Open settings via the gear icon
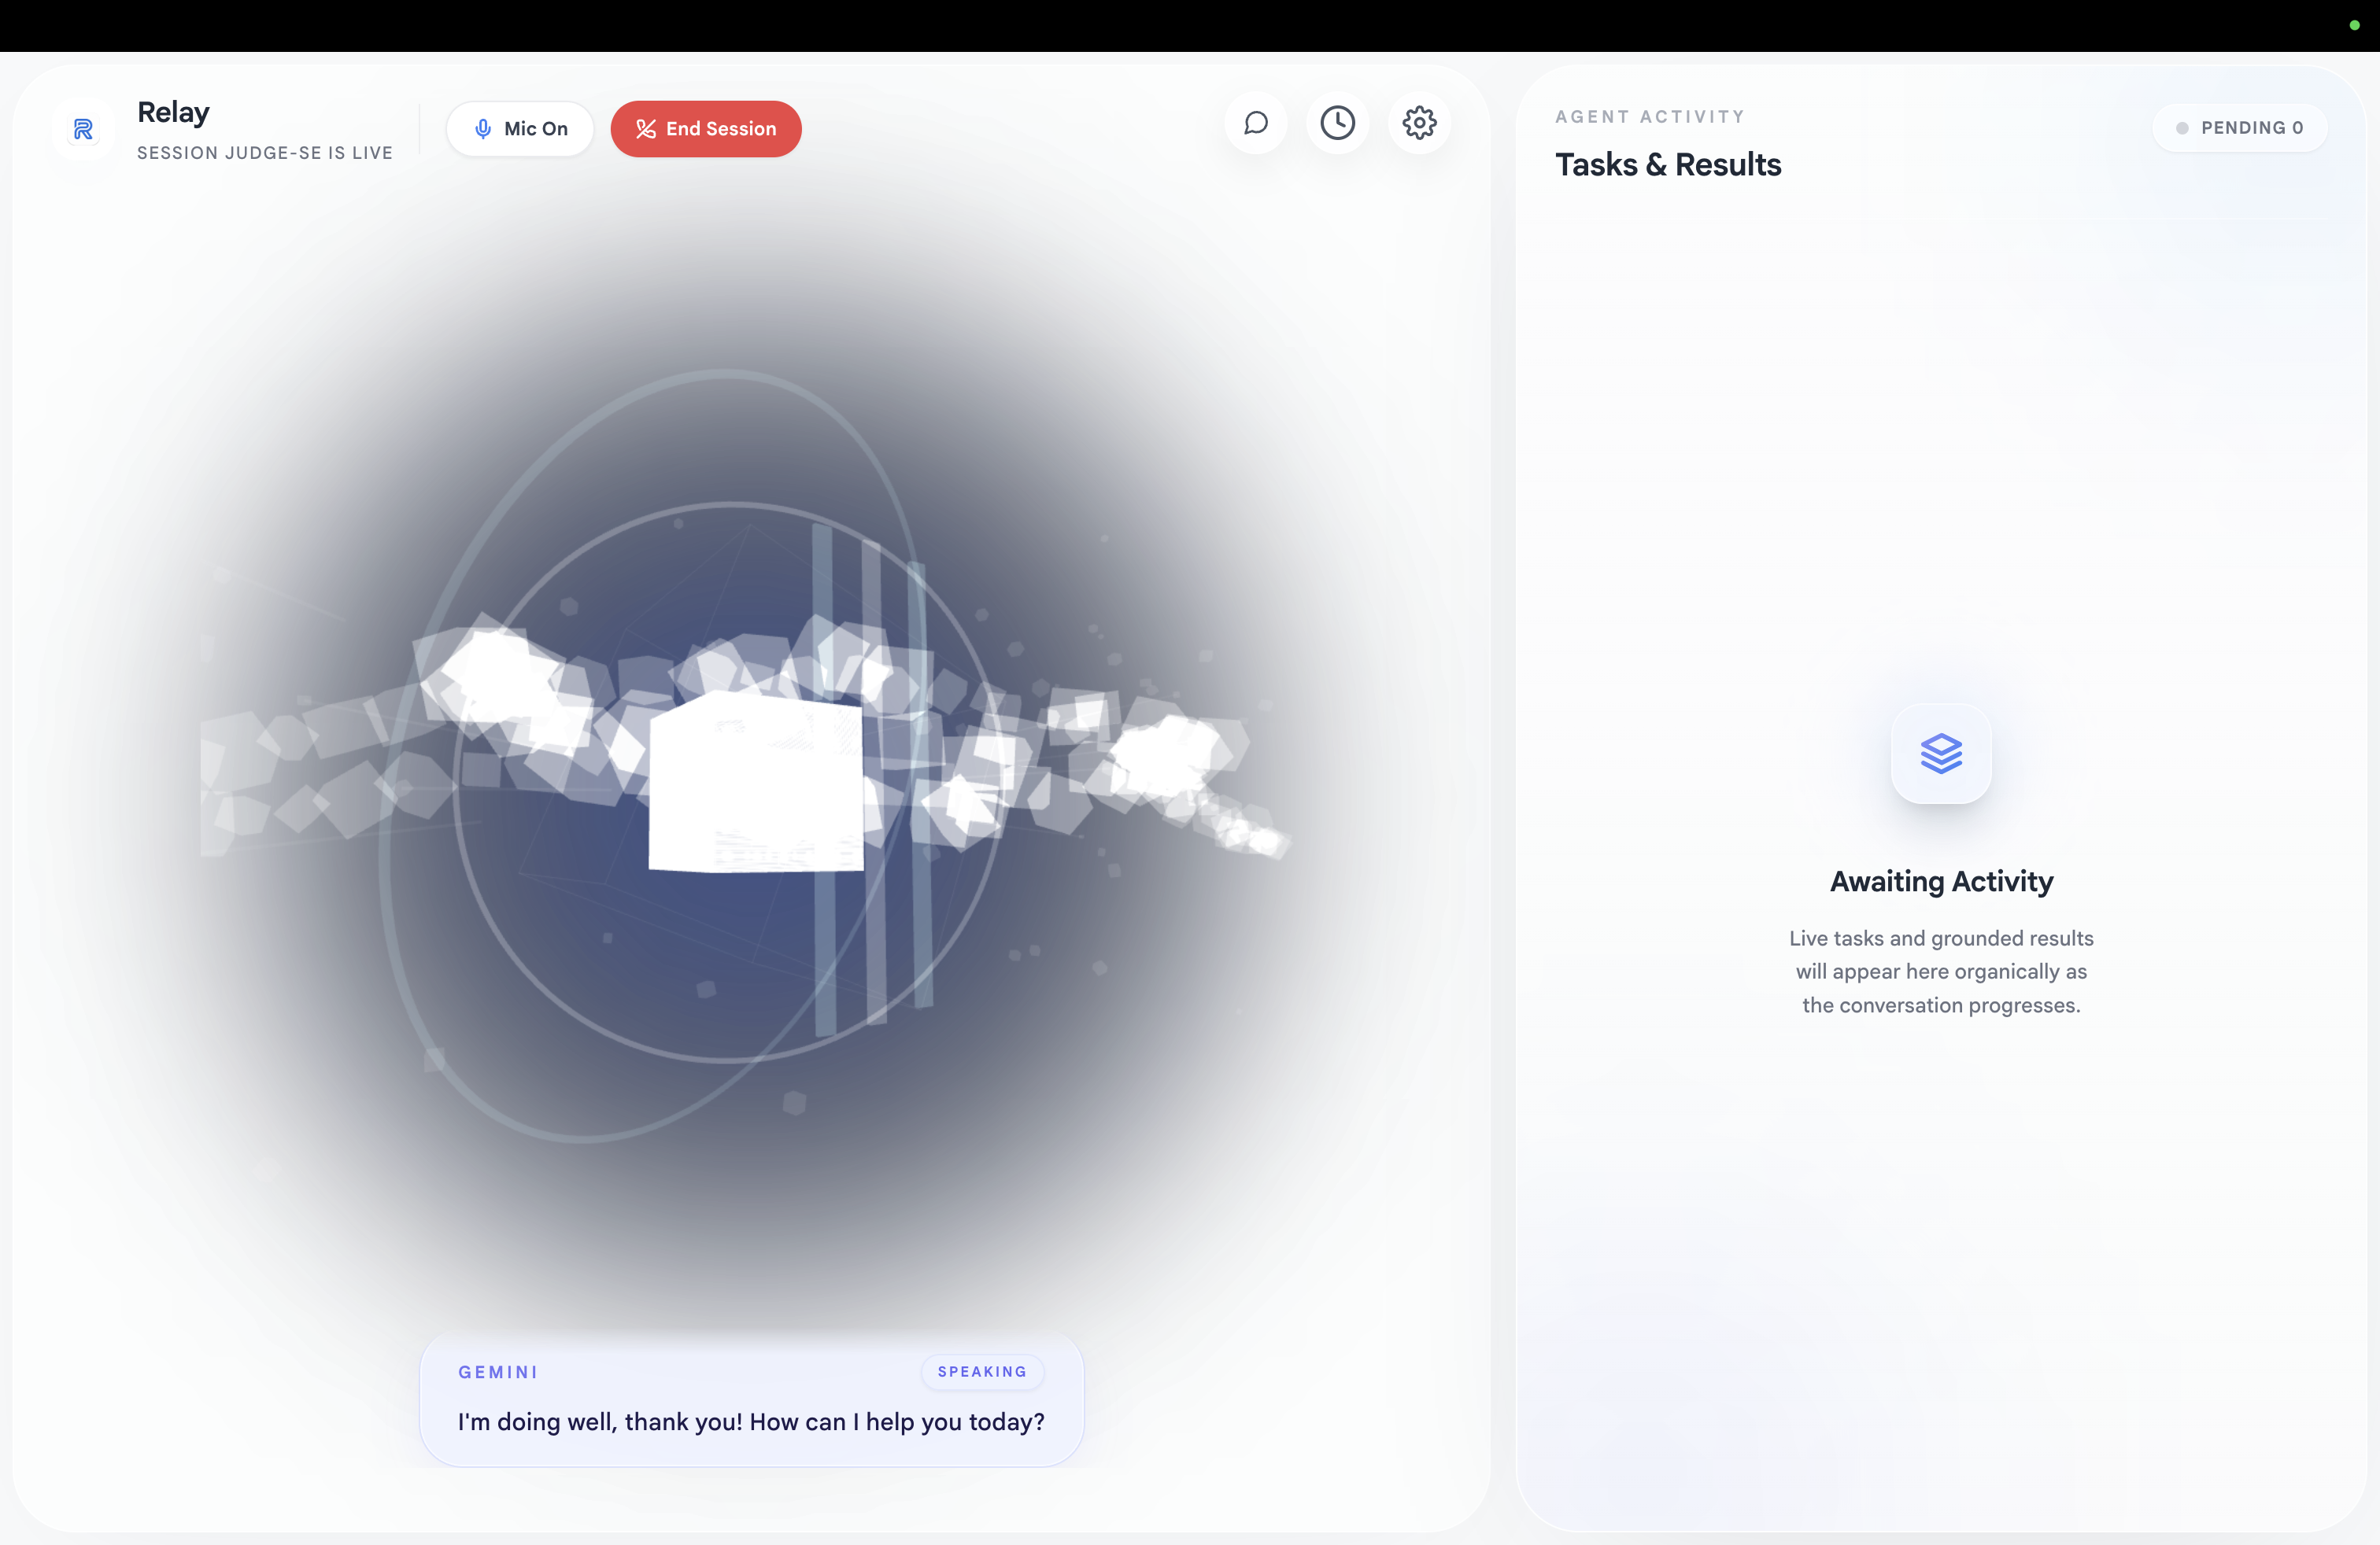 pos(1419,123)
